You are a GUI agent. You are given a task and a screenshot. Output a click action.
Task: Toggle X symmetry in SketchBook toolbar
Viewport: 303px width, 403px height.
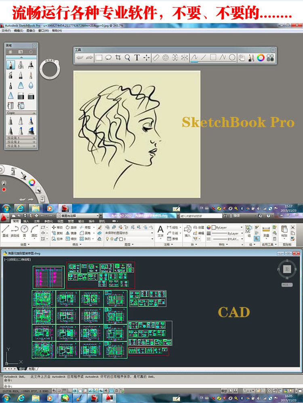[175, 57]
